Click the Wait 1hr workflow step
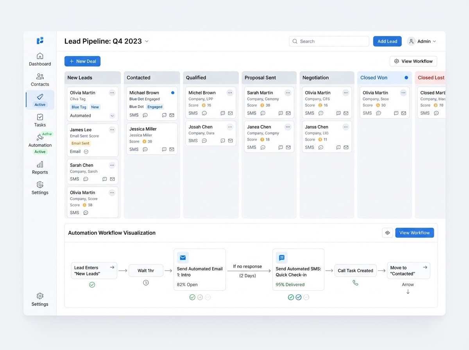The width and height of the screenshot is (469, 350). 146,270
